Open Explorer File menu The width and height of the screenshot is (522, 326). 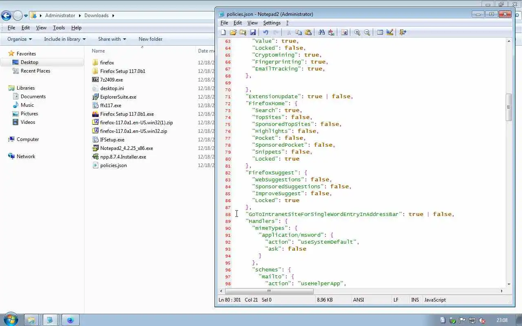coord(11,28)
